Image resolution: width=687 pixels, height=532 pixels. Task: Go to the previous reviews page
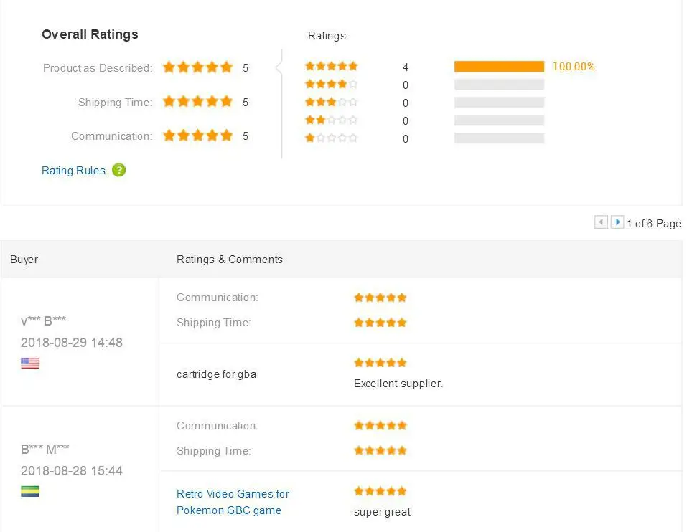pos(602,223)
